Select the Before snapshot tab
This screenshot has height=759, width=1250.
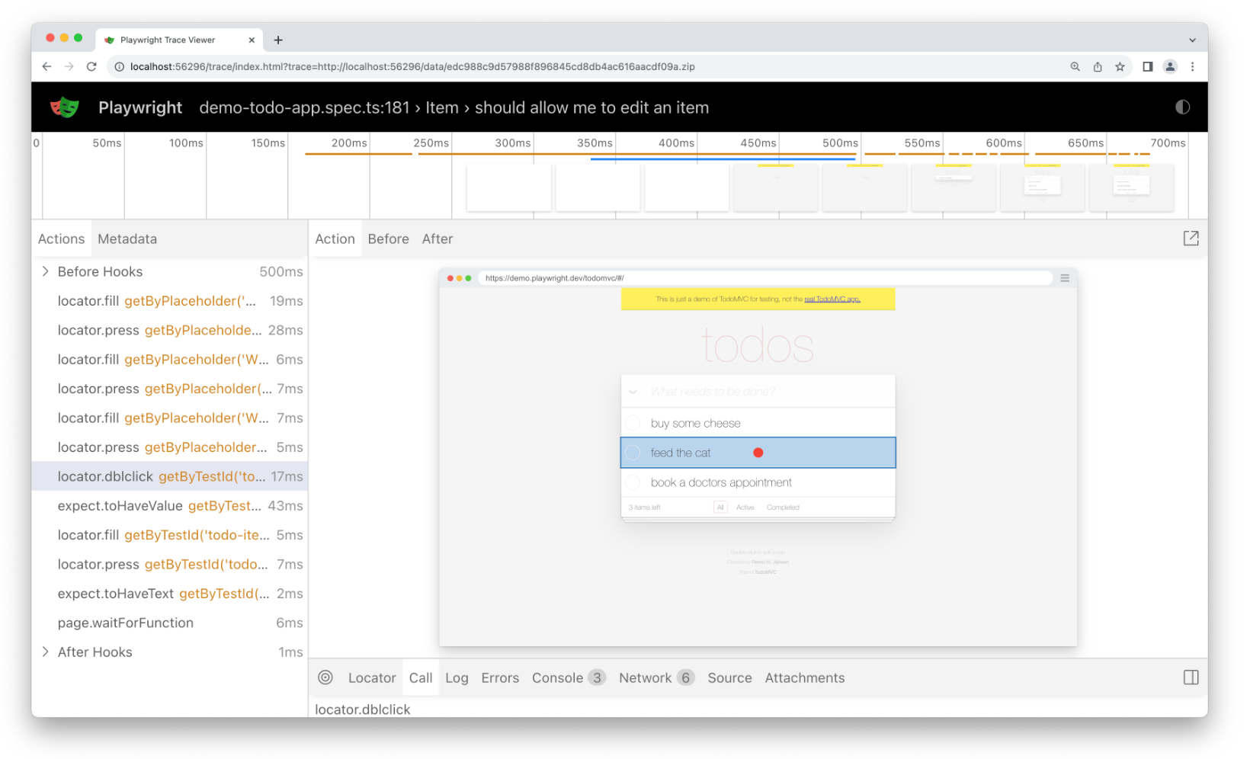(x=388, y=239)
